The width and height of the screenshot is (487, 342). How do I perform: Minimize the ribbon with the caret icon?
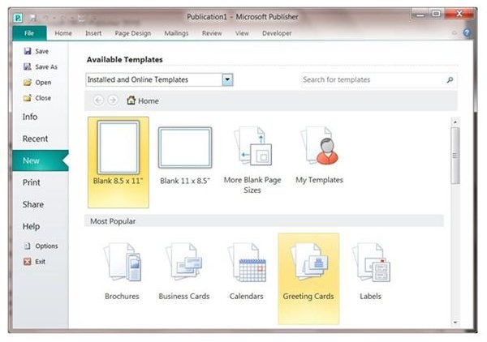click(455, 33)
